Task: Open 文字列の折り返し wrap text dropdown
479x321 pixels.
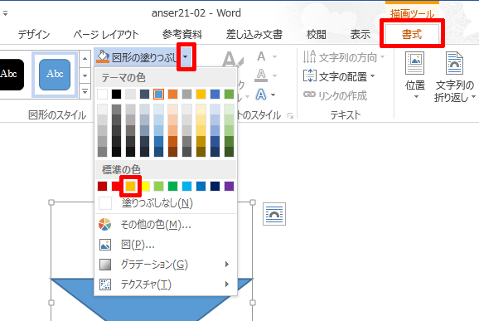Action: tap(455, 77)
